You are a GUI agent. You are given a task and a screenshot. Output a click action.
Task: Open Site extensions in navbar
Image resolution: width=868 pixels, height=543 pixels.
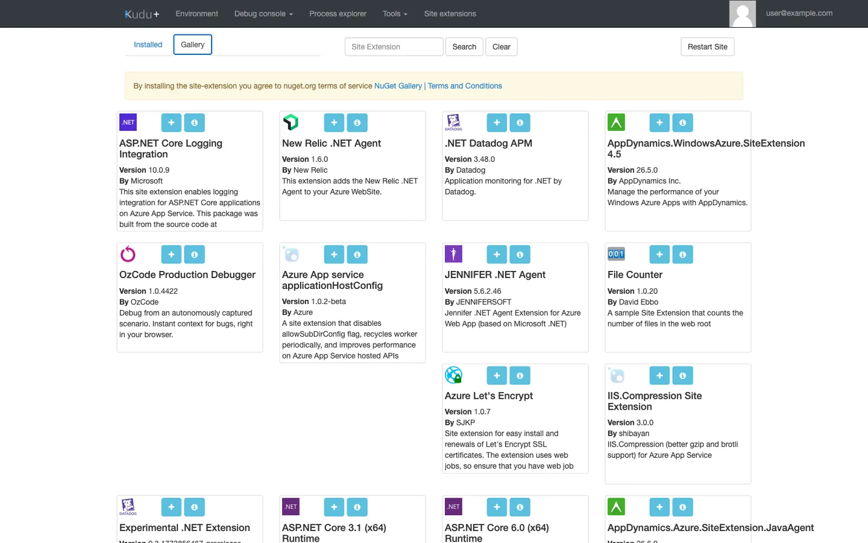point(450,13)
